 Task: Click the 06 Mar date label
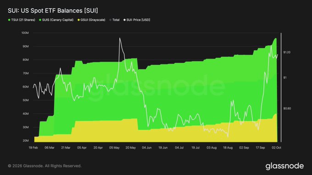pos(50,148)
